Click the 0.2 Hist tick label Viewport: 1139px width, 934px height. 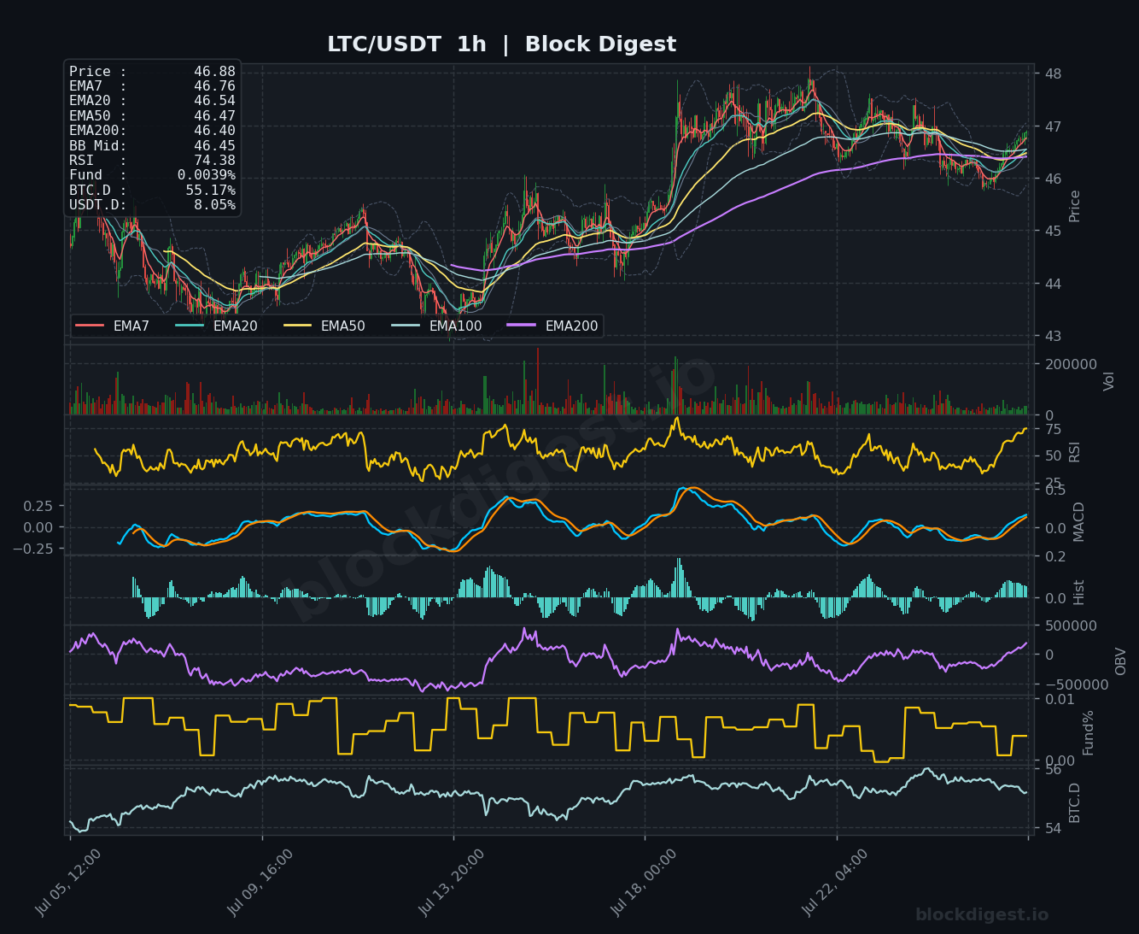tap(1055, 556)
